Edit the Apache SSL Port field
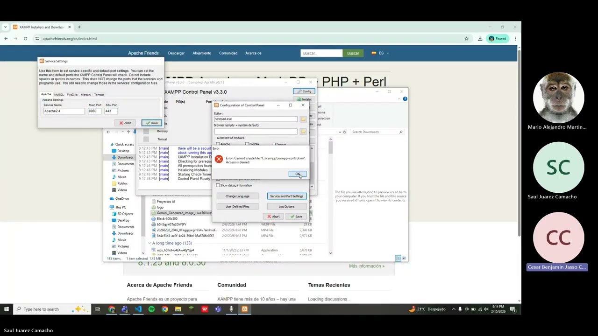This screenshot has height=336, width=598. pos(111,111)
